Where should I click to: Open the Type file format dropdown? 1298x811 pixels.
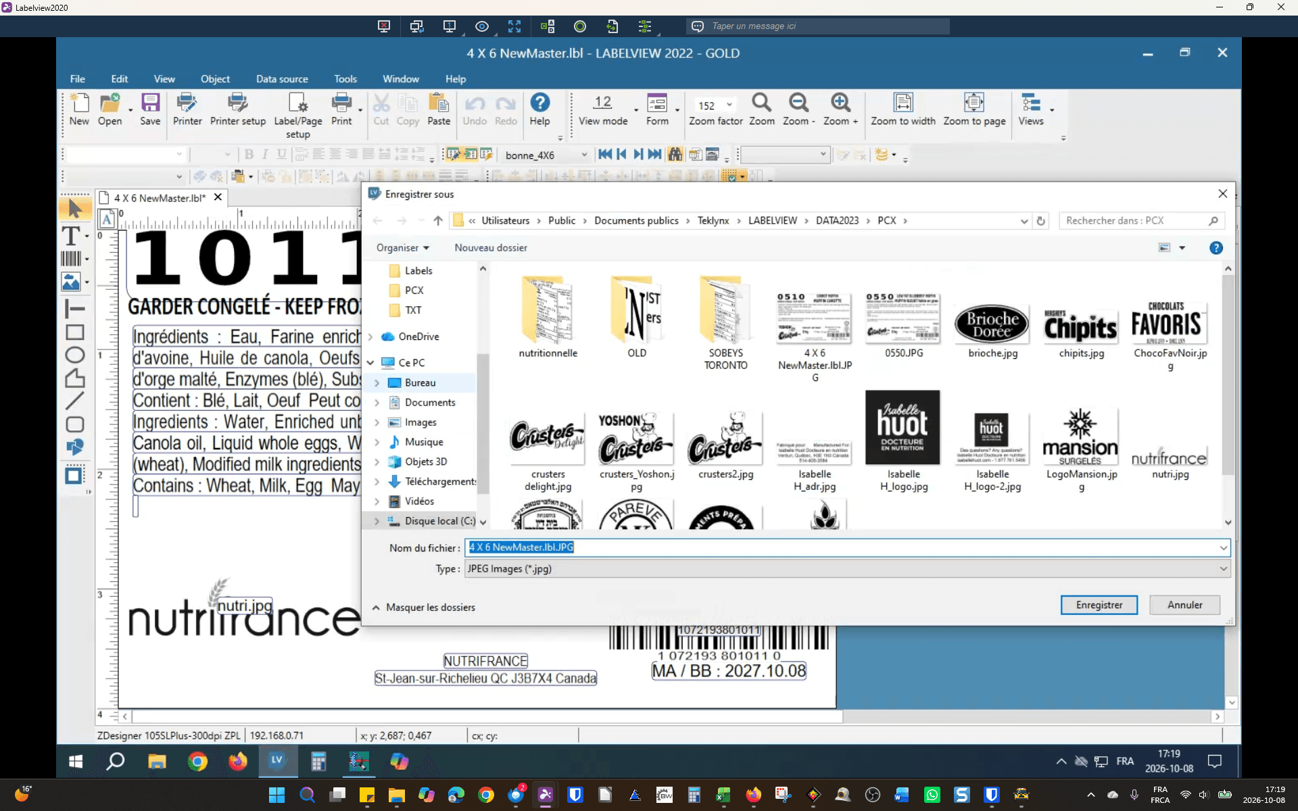click(848, 568)
